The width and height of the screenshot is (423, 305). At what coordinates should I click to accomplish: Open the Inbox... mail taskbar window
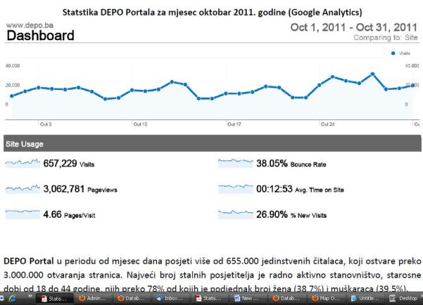170,299
